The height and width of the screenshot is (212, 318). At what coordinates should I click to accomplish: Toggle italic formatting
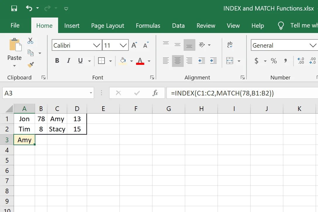69,60
